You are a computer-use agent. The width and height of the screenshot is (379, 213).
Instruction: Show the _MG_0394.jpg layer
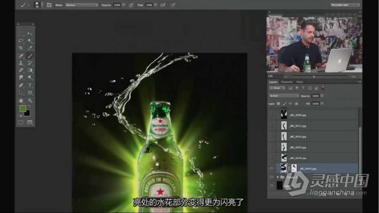coord(271,115)
